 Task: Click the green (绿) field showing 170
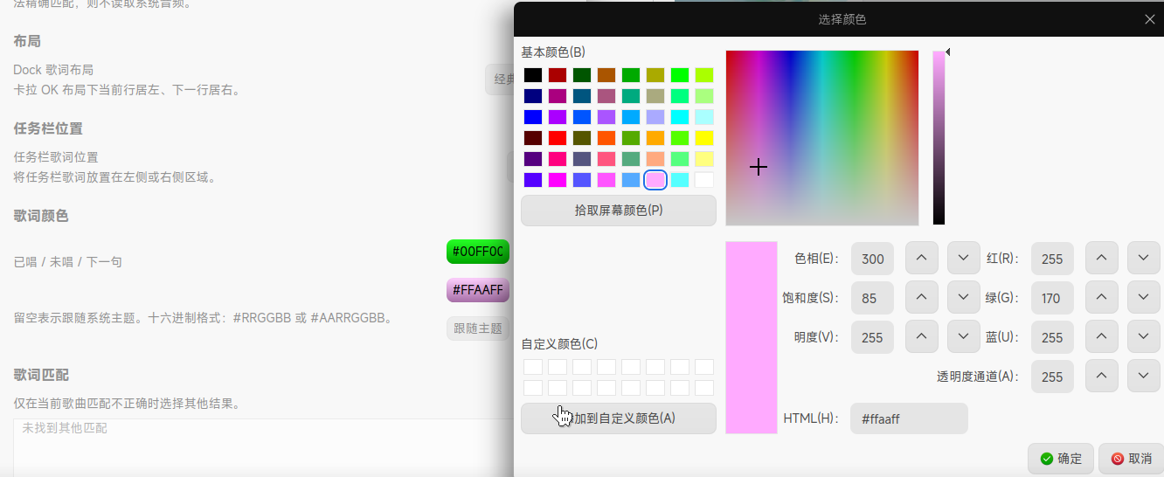pyautogui.click(x=1052, y=298)
